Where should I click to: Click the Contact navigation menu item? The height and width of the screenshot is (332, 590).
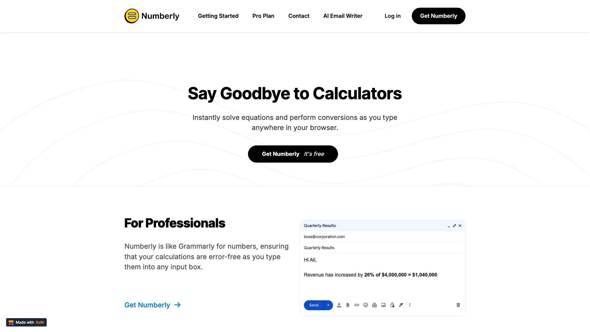coord(299,16)
